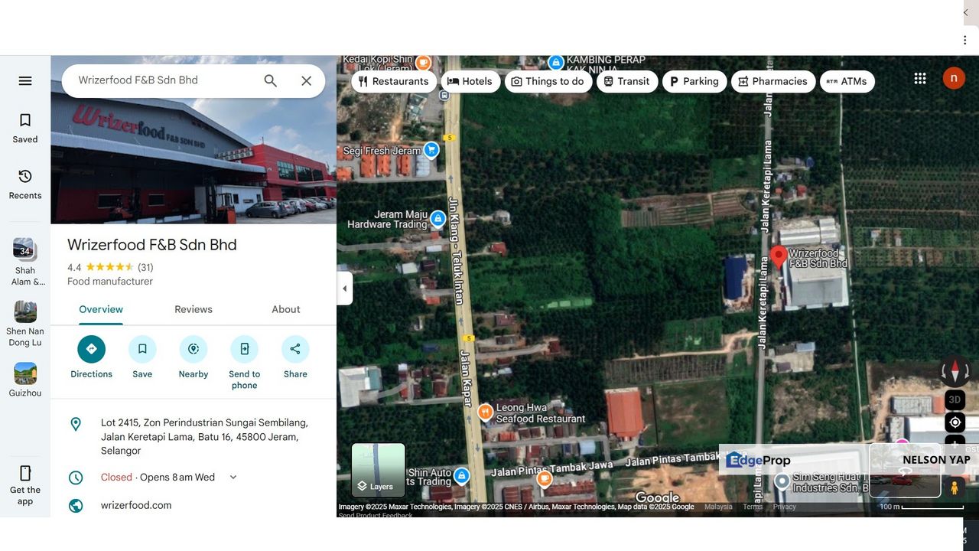Click the Wrizerfood red map pin
The height and width of the screenshot is (551, 979).
pos(779,257)
